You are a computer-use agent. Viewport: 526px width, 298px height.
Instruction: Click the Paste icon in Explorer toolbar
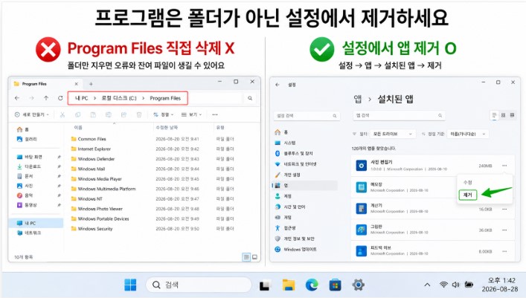point(93,114)
